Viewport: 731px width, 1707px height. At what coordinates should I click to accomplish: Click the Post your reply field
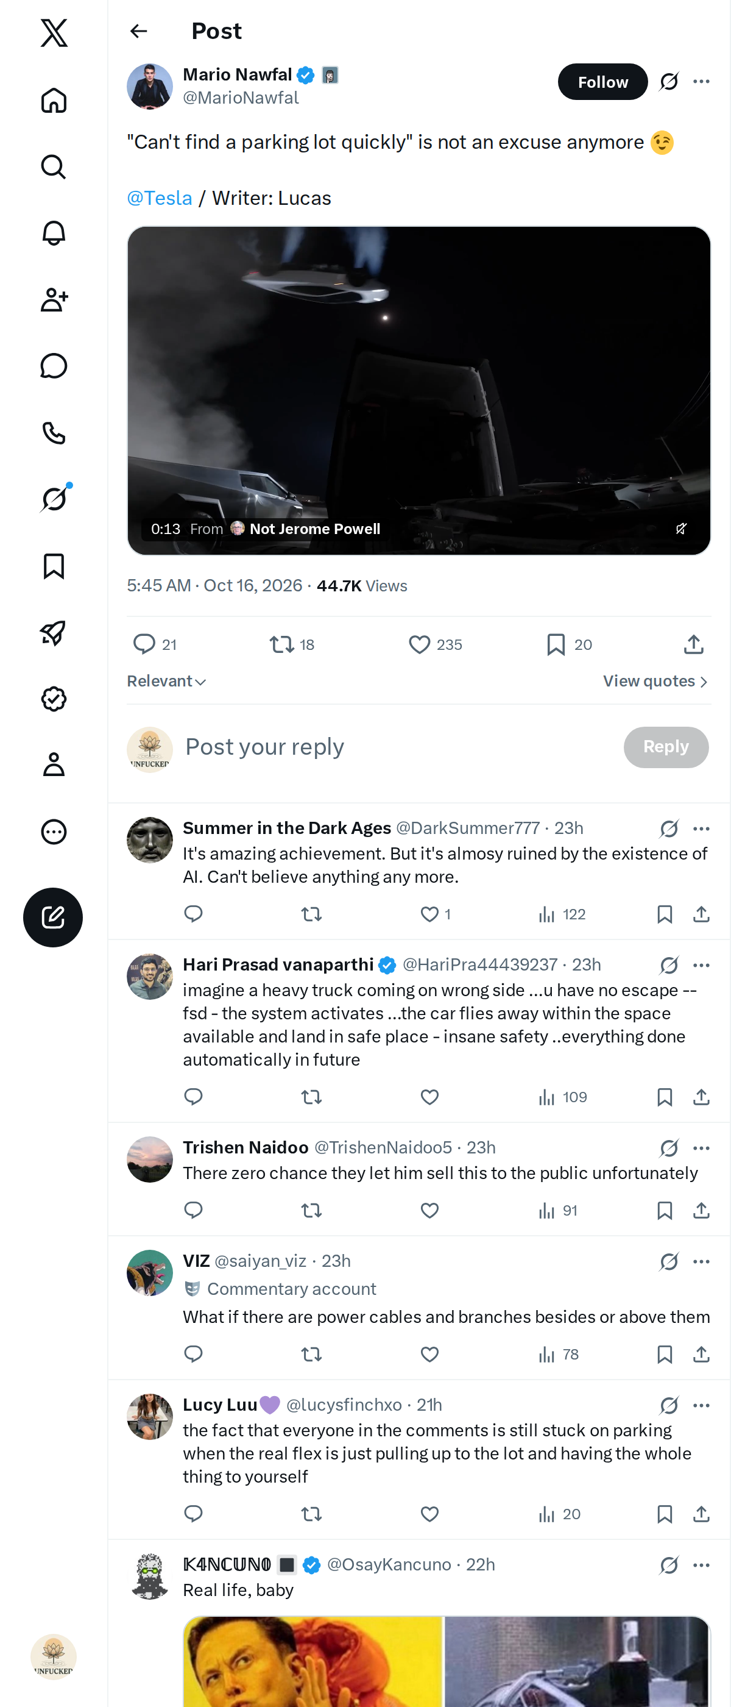click(x=397, y=747)
